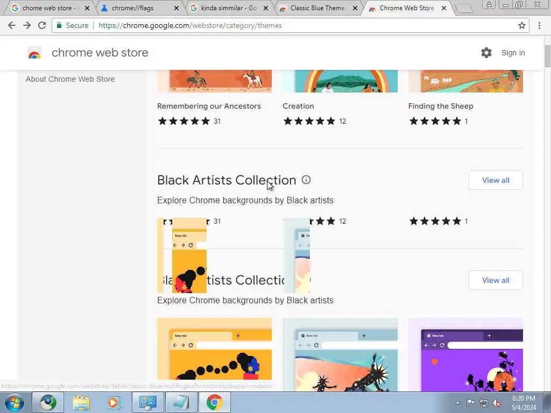Close the kinda simmilar Google tab
This screenshot has width=551, height=413.
point(266,8)
